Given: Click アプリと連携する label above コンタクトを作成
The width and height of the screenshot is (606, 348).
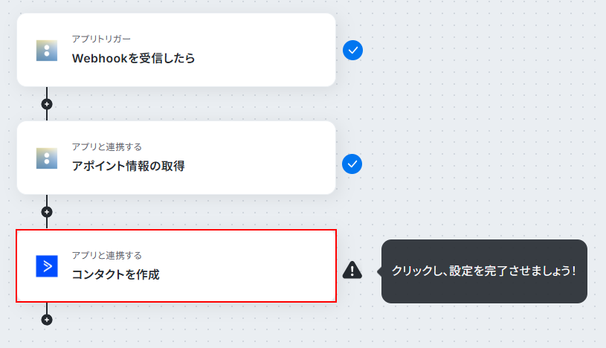Looking at the screenshot, I should tap(106, 256).
